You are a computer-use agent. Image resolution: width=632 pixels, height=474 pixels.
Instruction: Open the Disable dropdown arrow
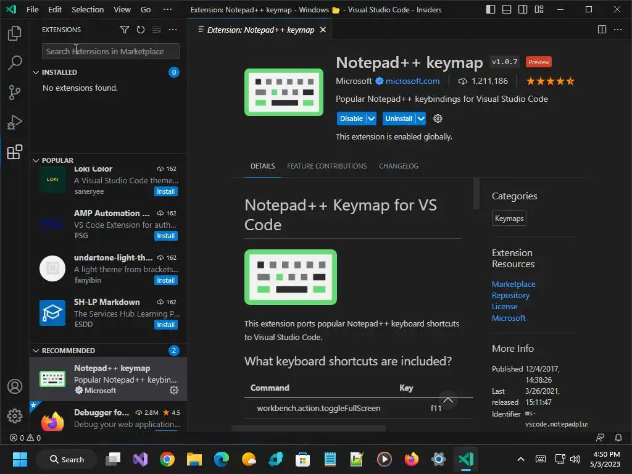click(371, 118)
